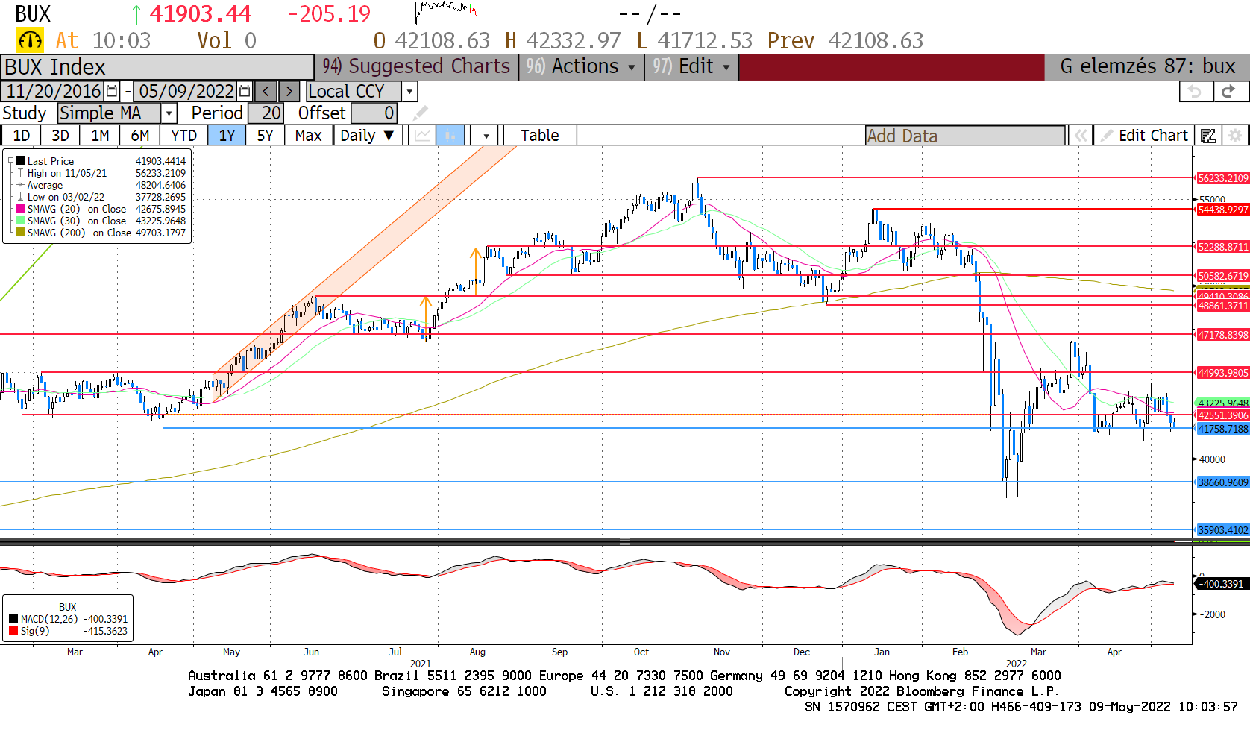Image resolution: width=1250 pixels, height=739 pixels.
Task: Select the 6M time range
Action: tap(140, 136)
